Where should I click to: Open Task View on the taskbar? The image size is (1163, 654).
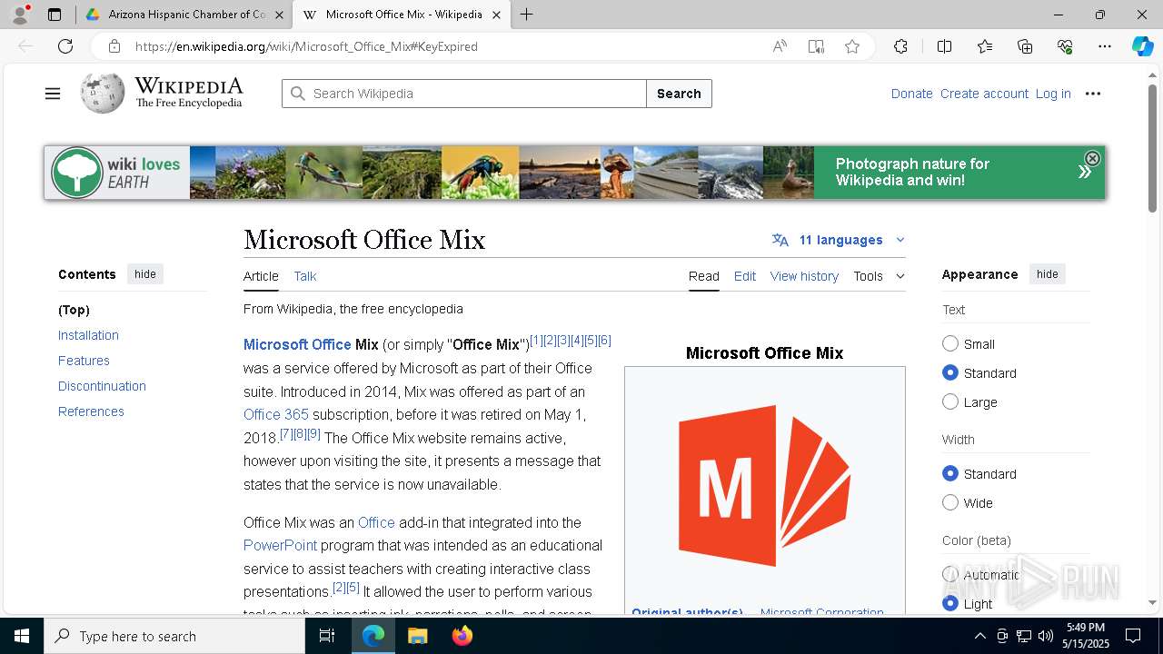[327, 636]
